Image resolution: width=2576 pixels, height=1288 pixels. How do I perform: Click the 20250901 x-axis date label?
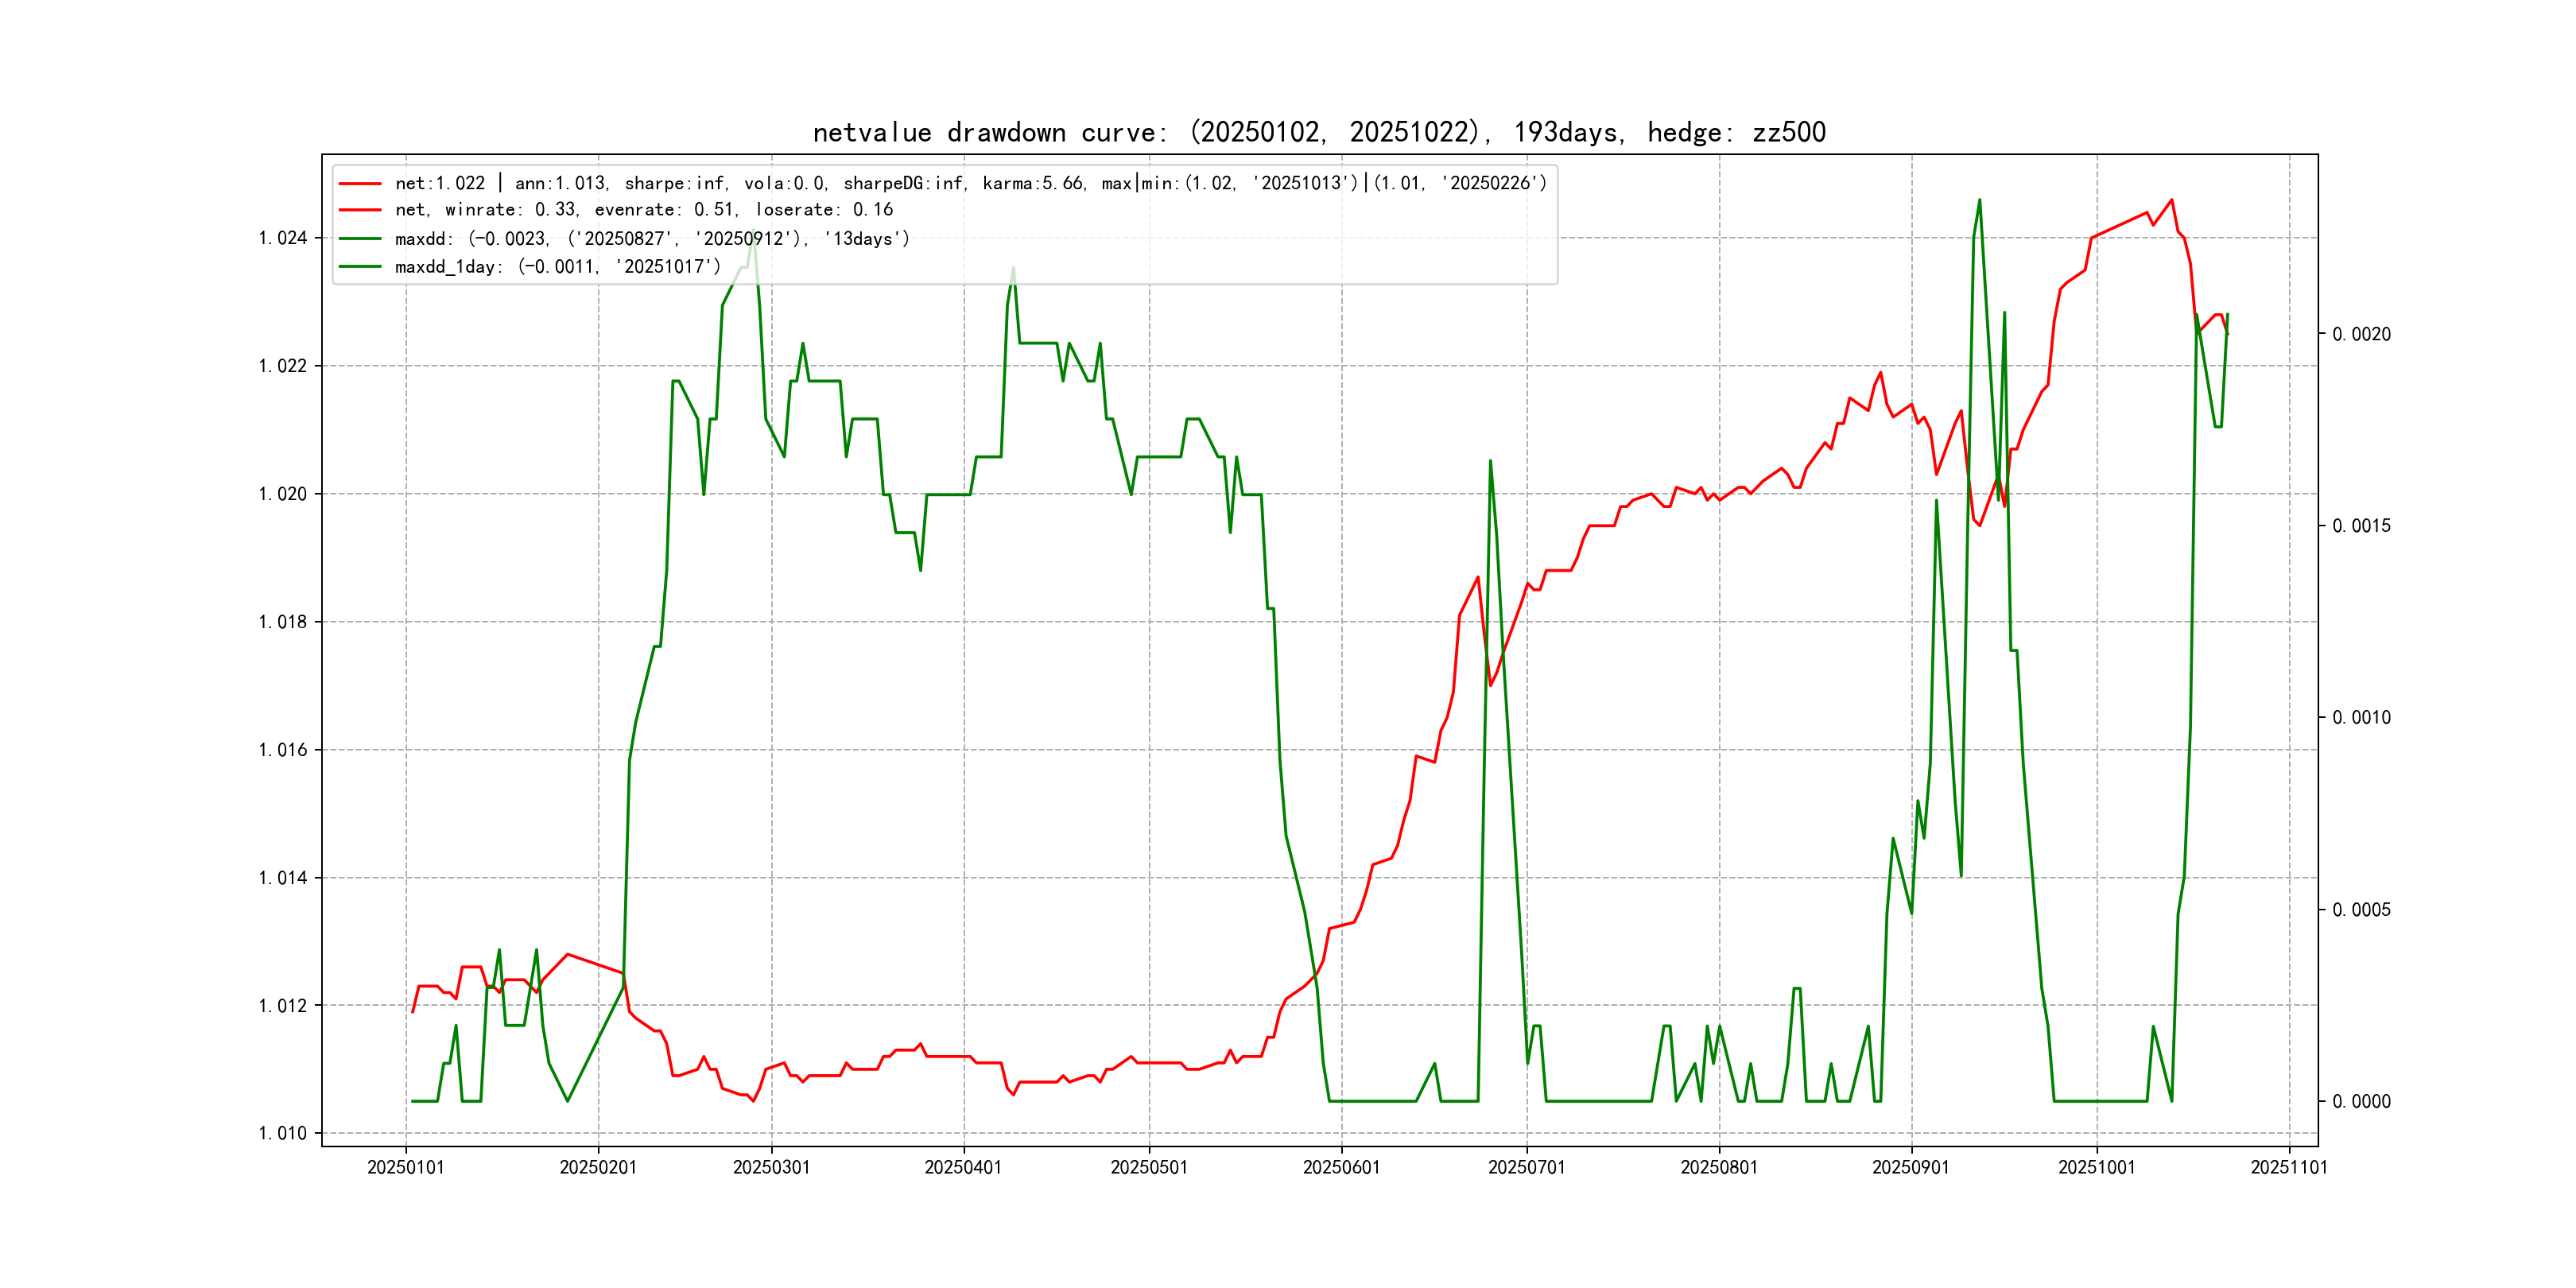click(x=1911, y=1167)
